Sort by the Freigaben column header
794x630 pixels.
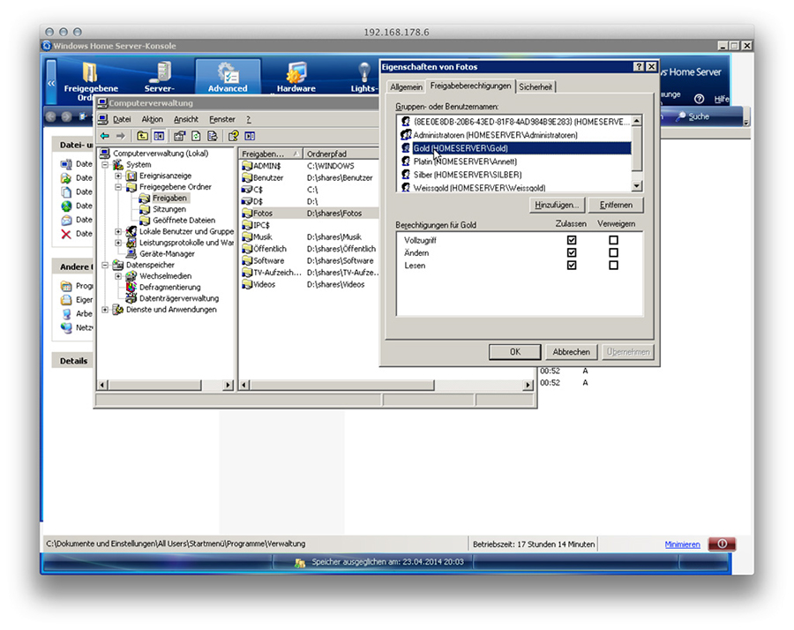click(271, 154)
